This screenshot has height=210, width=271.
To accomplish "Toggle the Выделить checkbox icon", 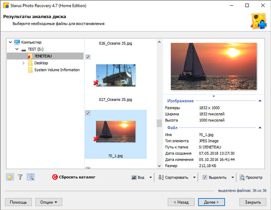I will pyautogui.click(x=205, y=177).
